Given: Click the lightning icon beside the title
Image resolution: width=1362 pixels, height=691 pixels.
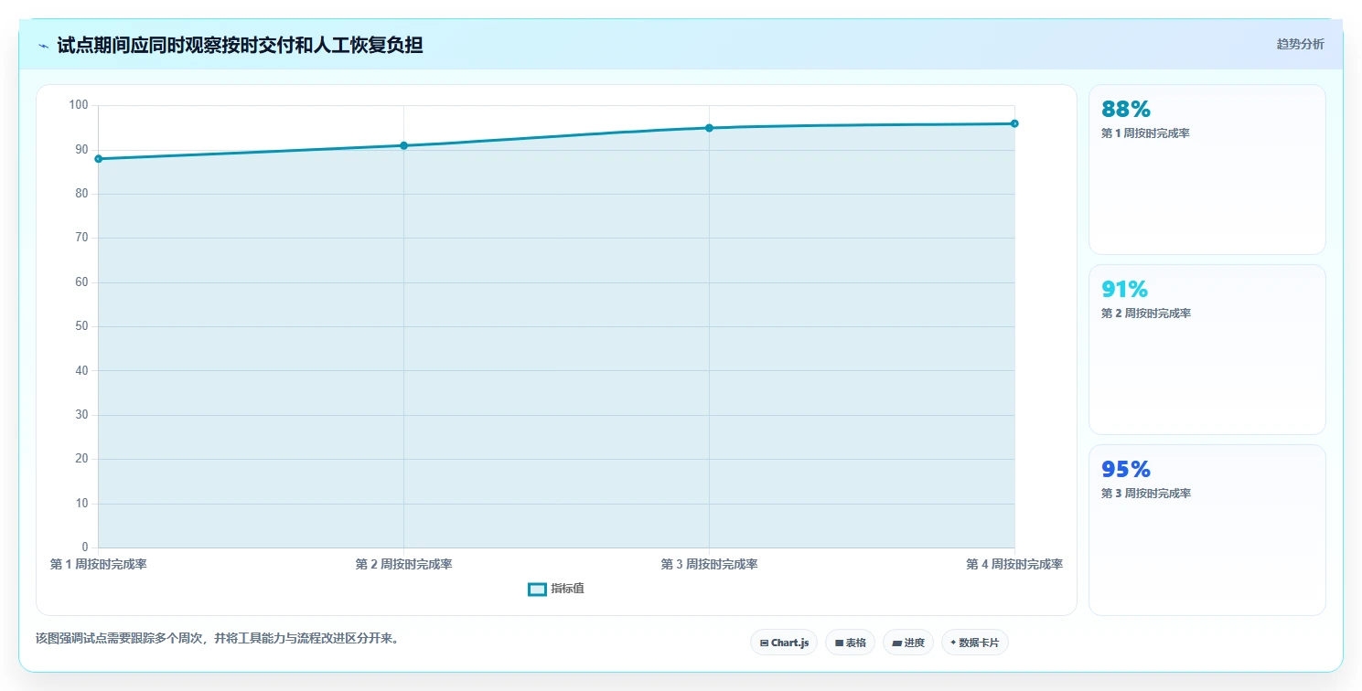Looking at the screenshot, I should click(43, 46).
